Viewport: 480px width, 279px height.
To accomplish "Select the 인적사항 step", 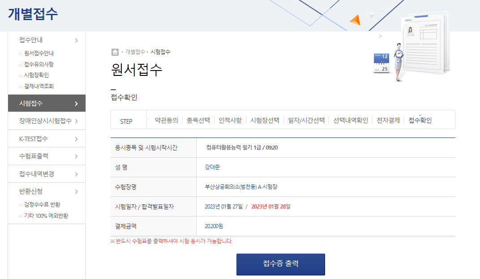I will point(230,120).
